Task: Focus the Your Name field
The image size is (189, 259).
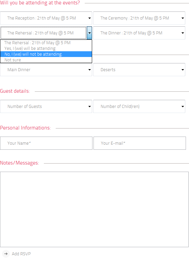Action: coord(46,143)
